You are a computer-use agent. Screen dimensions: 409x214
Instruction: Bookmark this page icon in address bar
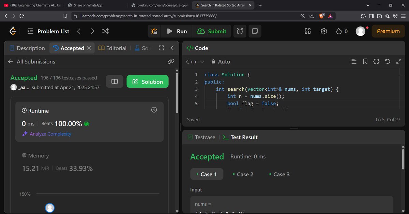[x=65, y=16]
